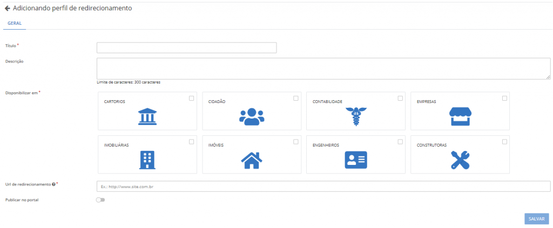Select the Cartorios building icon
Screen dimensions: 553x228
coord(147,116)
